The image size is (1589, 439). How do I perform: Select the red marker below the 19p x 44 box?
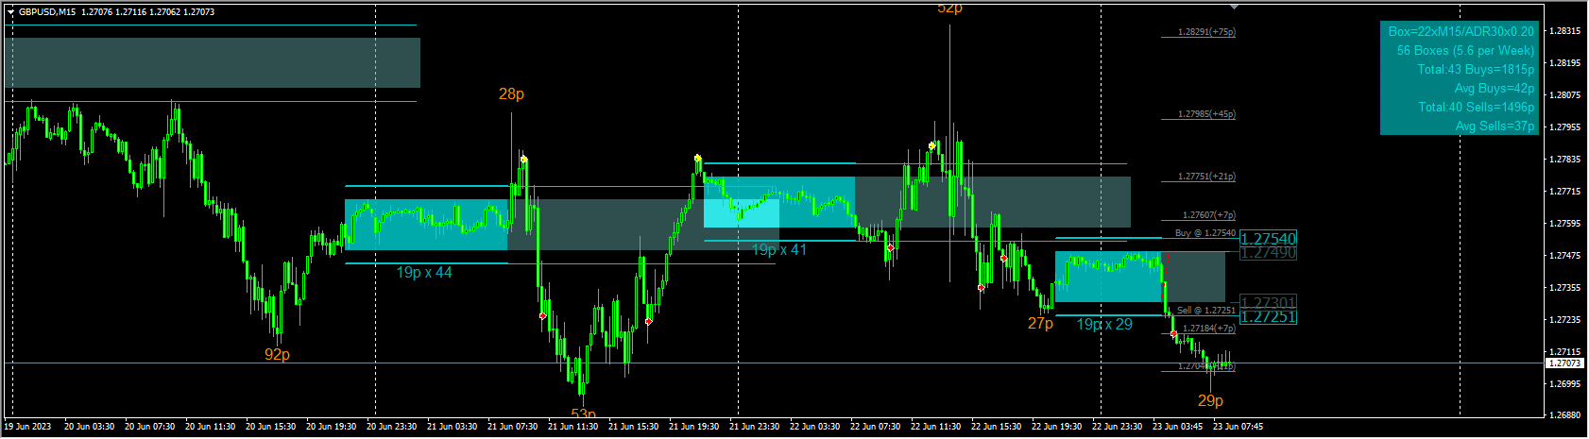pos(542,315)
